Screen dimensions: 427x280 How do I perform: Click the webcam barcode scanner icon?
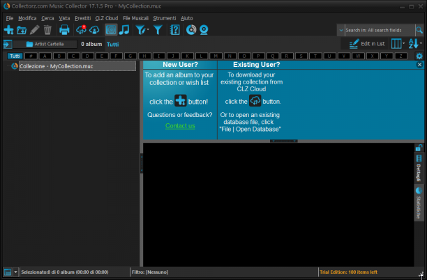click(x=204, y=30)
